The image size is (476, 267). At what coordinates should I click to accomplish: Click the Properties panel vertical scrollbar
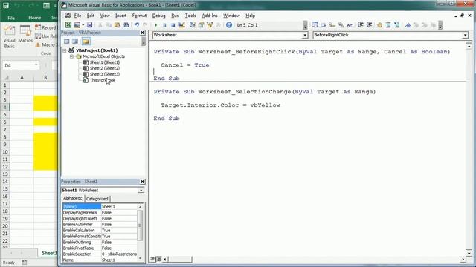pyautogui.click(x=140, y=232)
